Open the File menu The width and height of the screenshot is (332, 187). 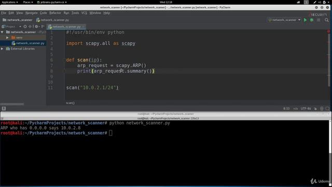[x=4, y=13]
